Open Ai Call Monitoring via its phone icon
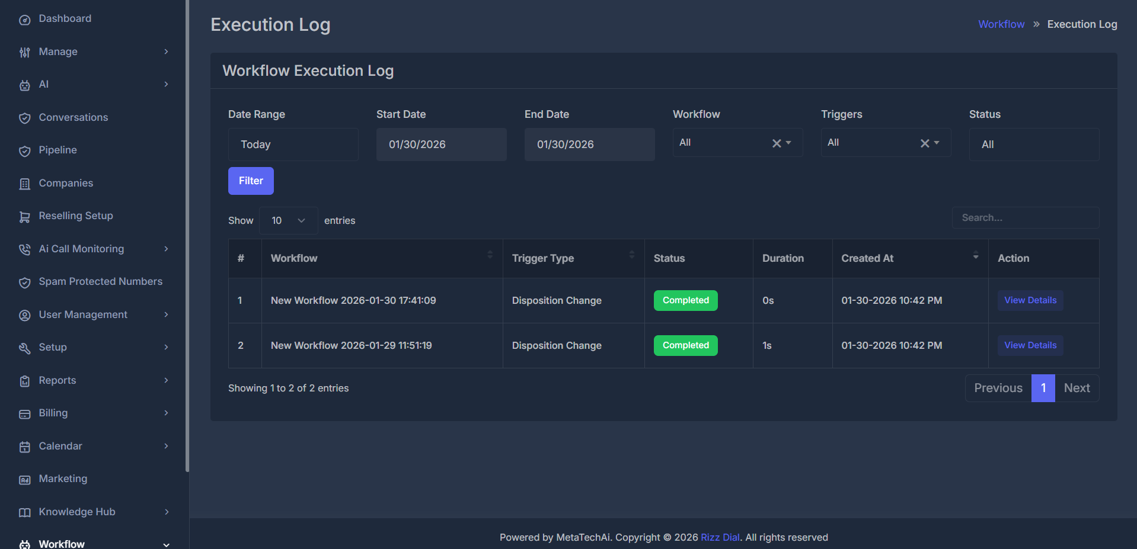 pos(25,249)
